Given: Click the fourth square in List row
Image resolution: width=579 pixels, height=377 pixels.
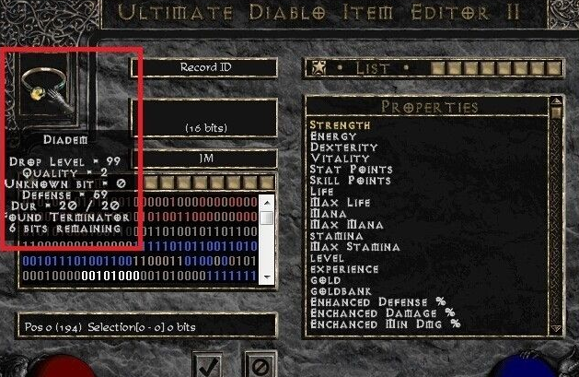Looking at the screenshot, I should click(488, 68).
